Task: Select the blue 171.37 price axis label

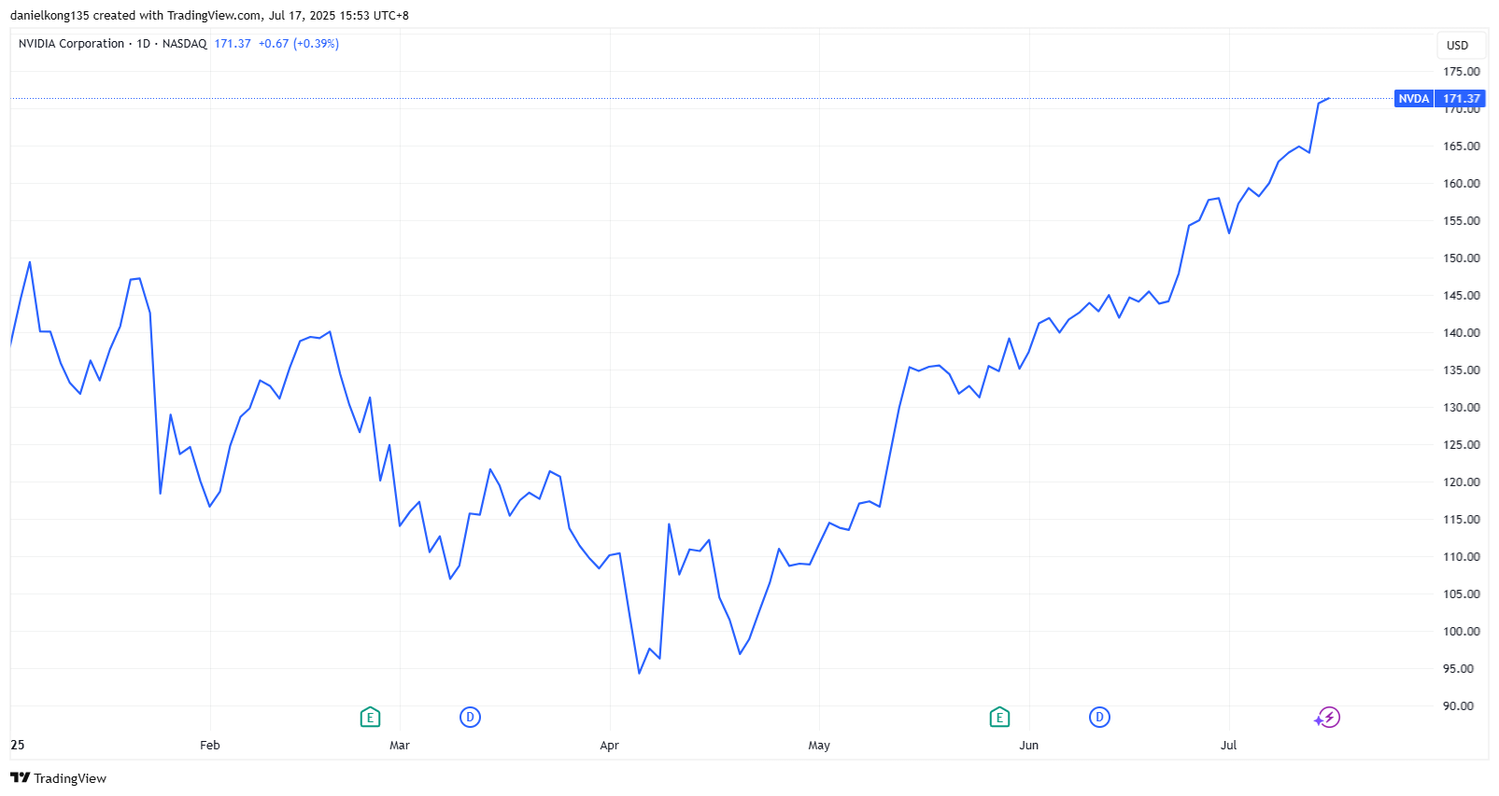Action: 1461,99
